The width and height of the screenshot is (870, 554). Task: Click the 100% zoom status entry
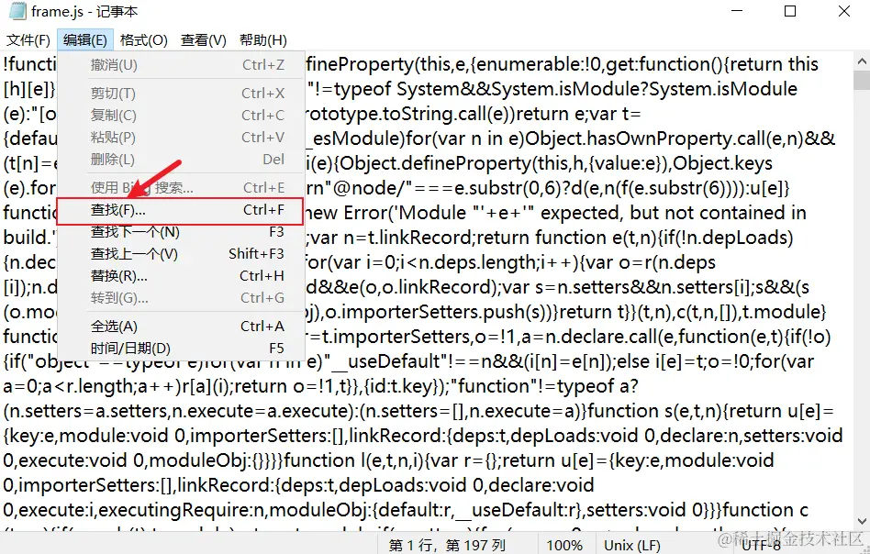[564, 545]
